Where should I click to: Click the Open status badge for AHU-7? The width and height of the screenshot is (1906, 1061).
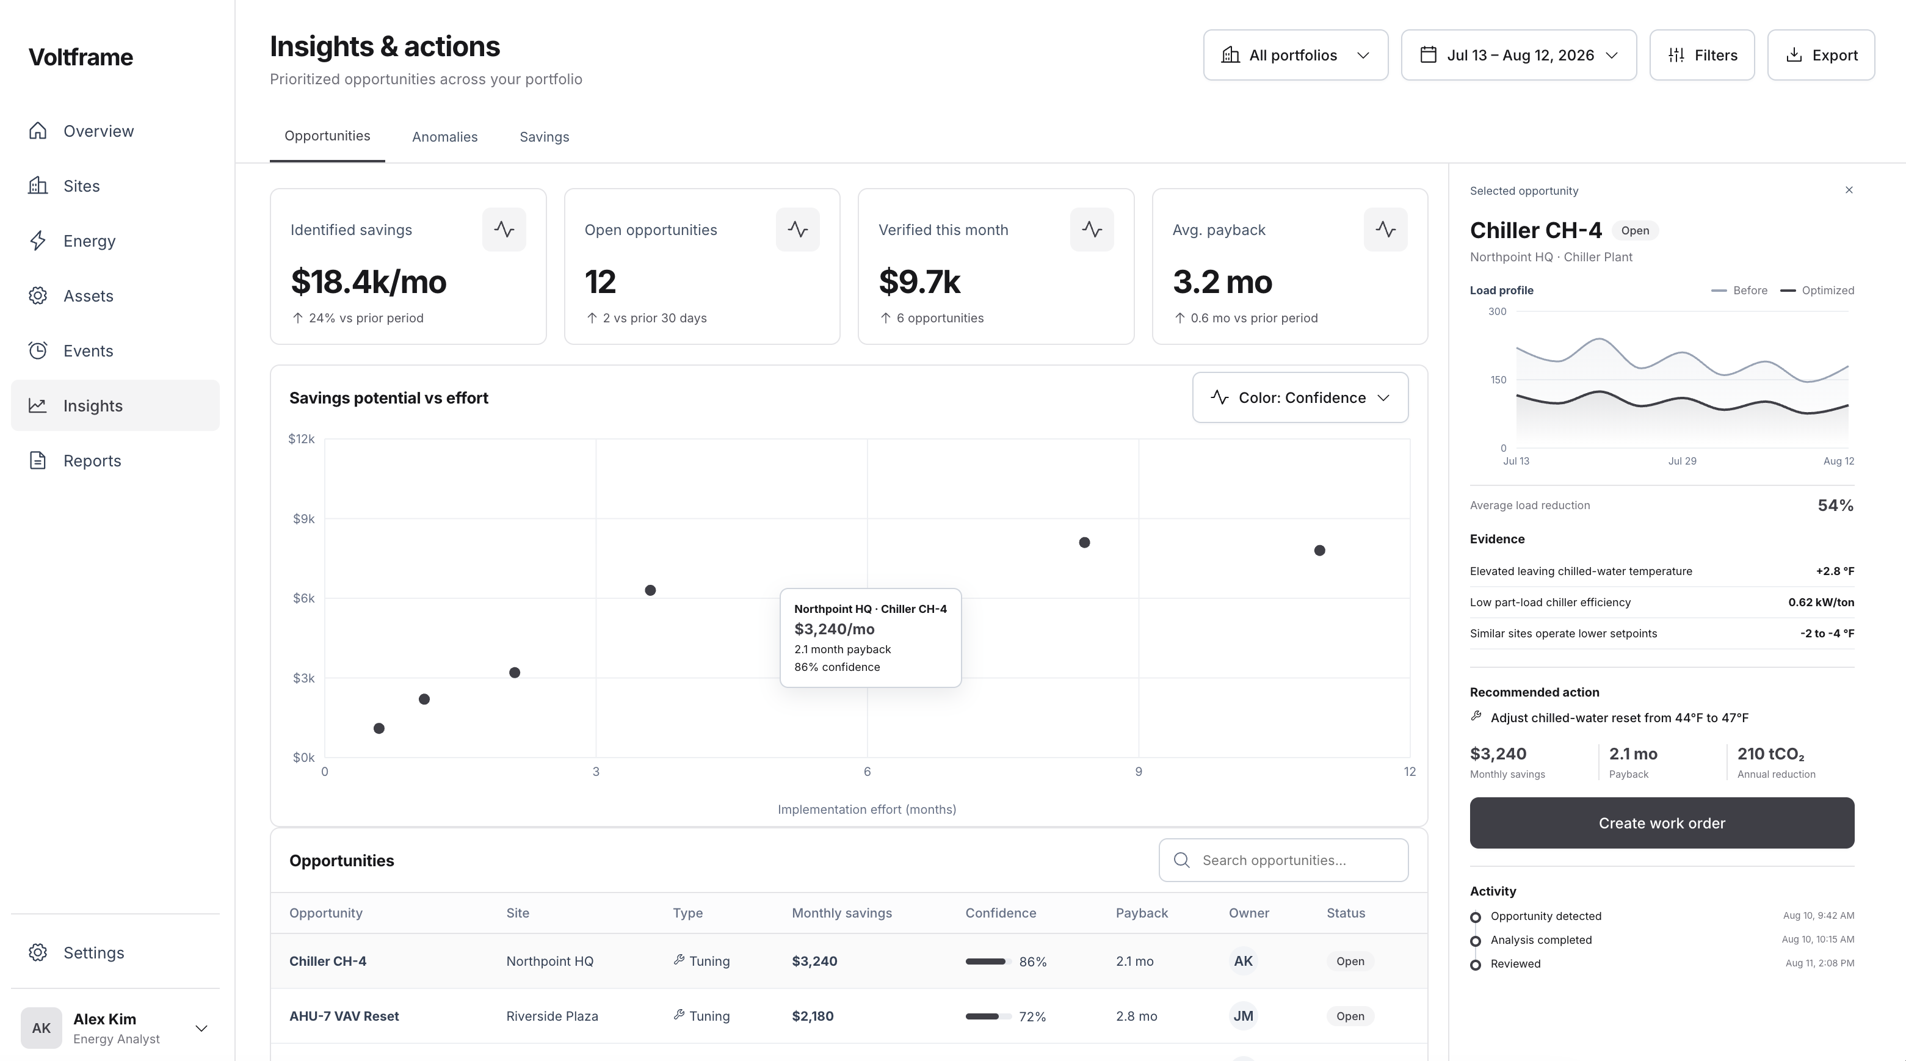(x=1350, y=1016)
